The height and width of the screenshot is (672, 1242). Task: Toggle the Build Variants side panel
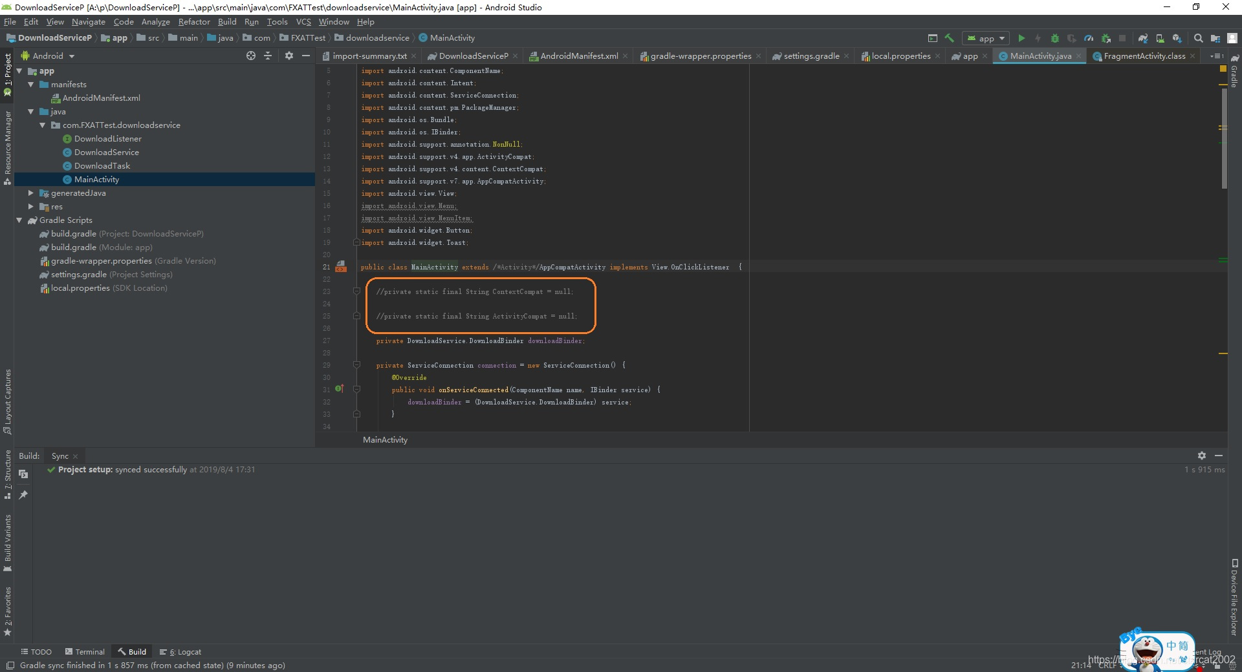[8, 543]
